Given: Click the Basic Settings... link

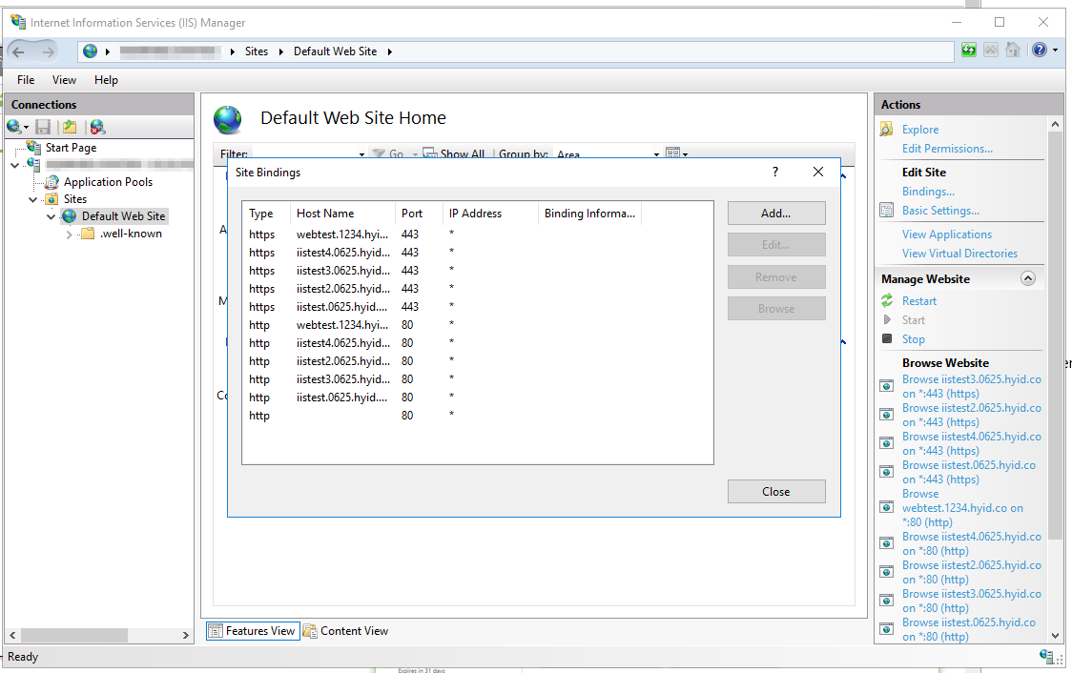Looking at the screenshot, I should pyautogui.click(x=940, y=211).
